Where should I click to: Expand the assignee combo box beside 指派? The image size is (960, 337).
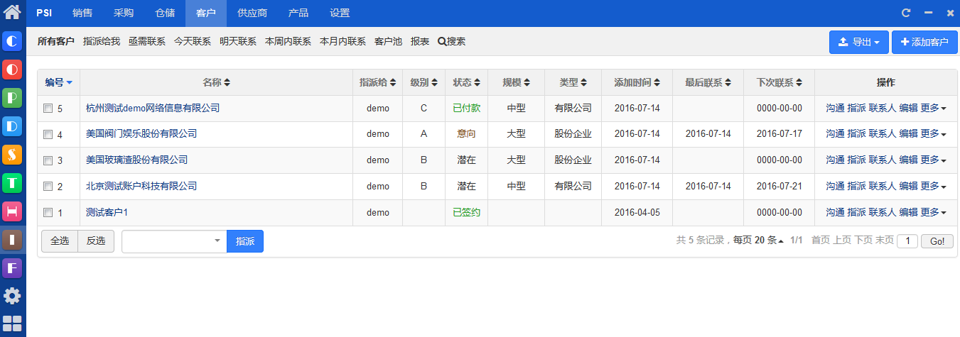(174, 241)
